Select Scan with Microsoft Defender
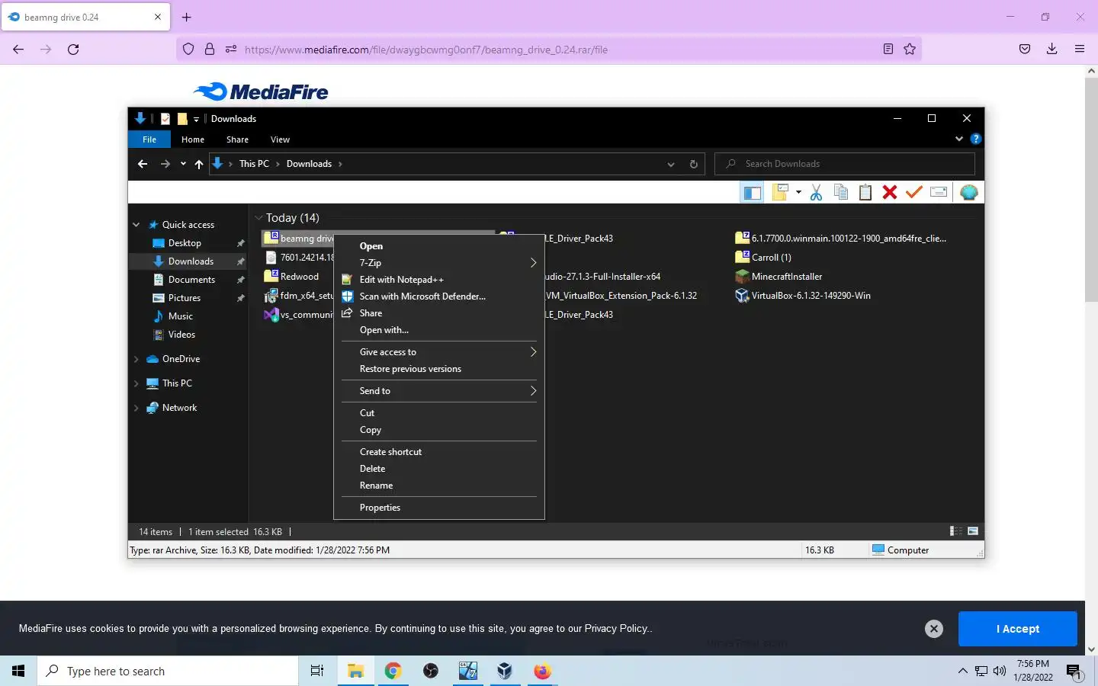The height and width of the screenshot is (686, 1098). tap(439, 297)
